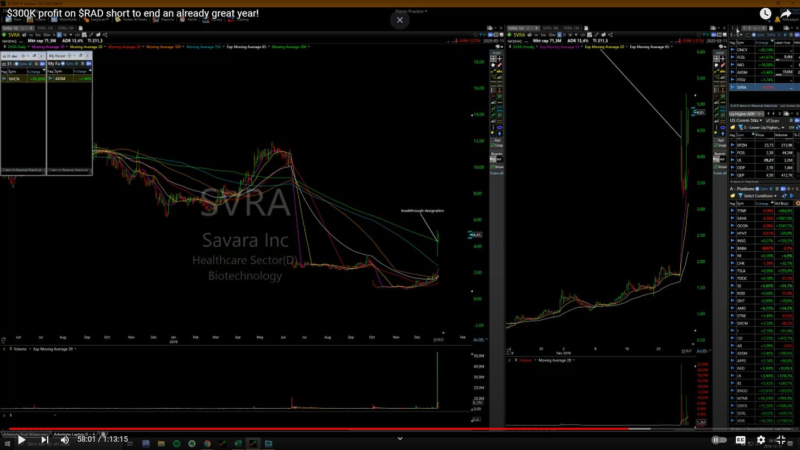Select the eraser tool in left drawing panel
The image size is (800, 450).
click(x=499, y=65)
